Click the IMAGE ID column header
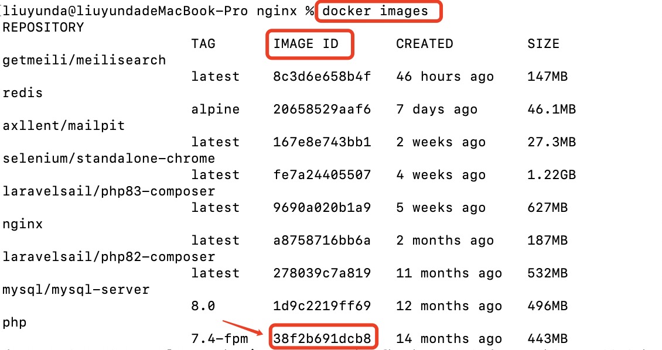Viewport: 662px width, 350px height. (x=306, y=44)
